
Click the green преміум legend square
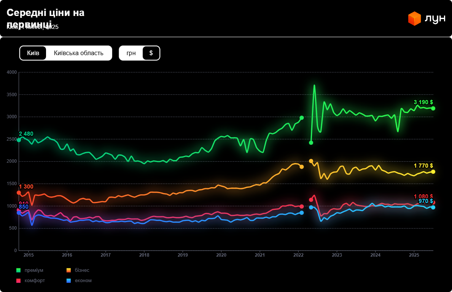pos(18,270)
